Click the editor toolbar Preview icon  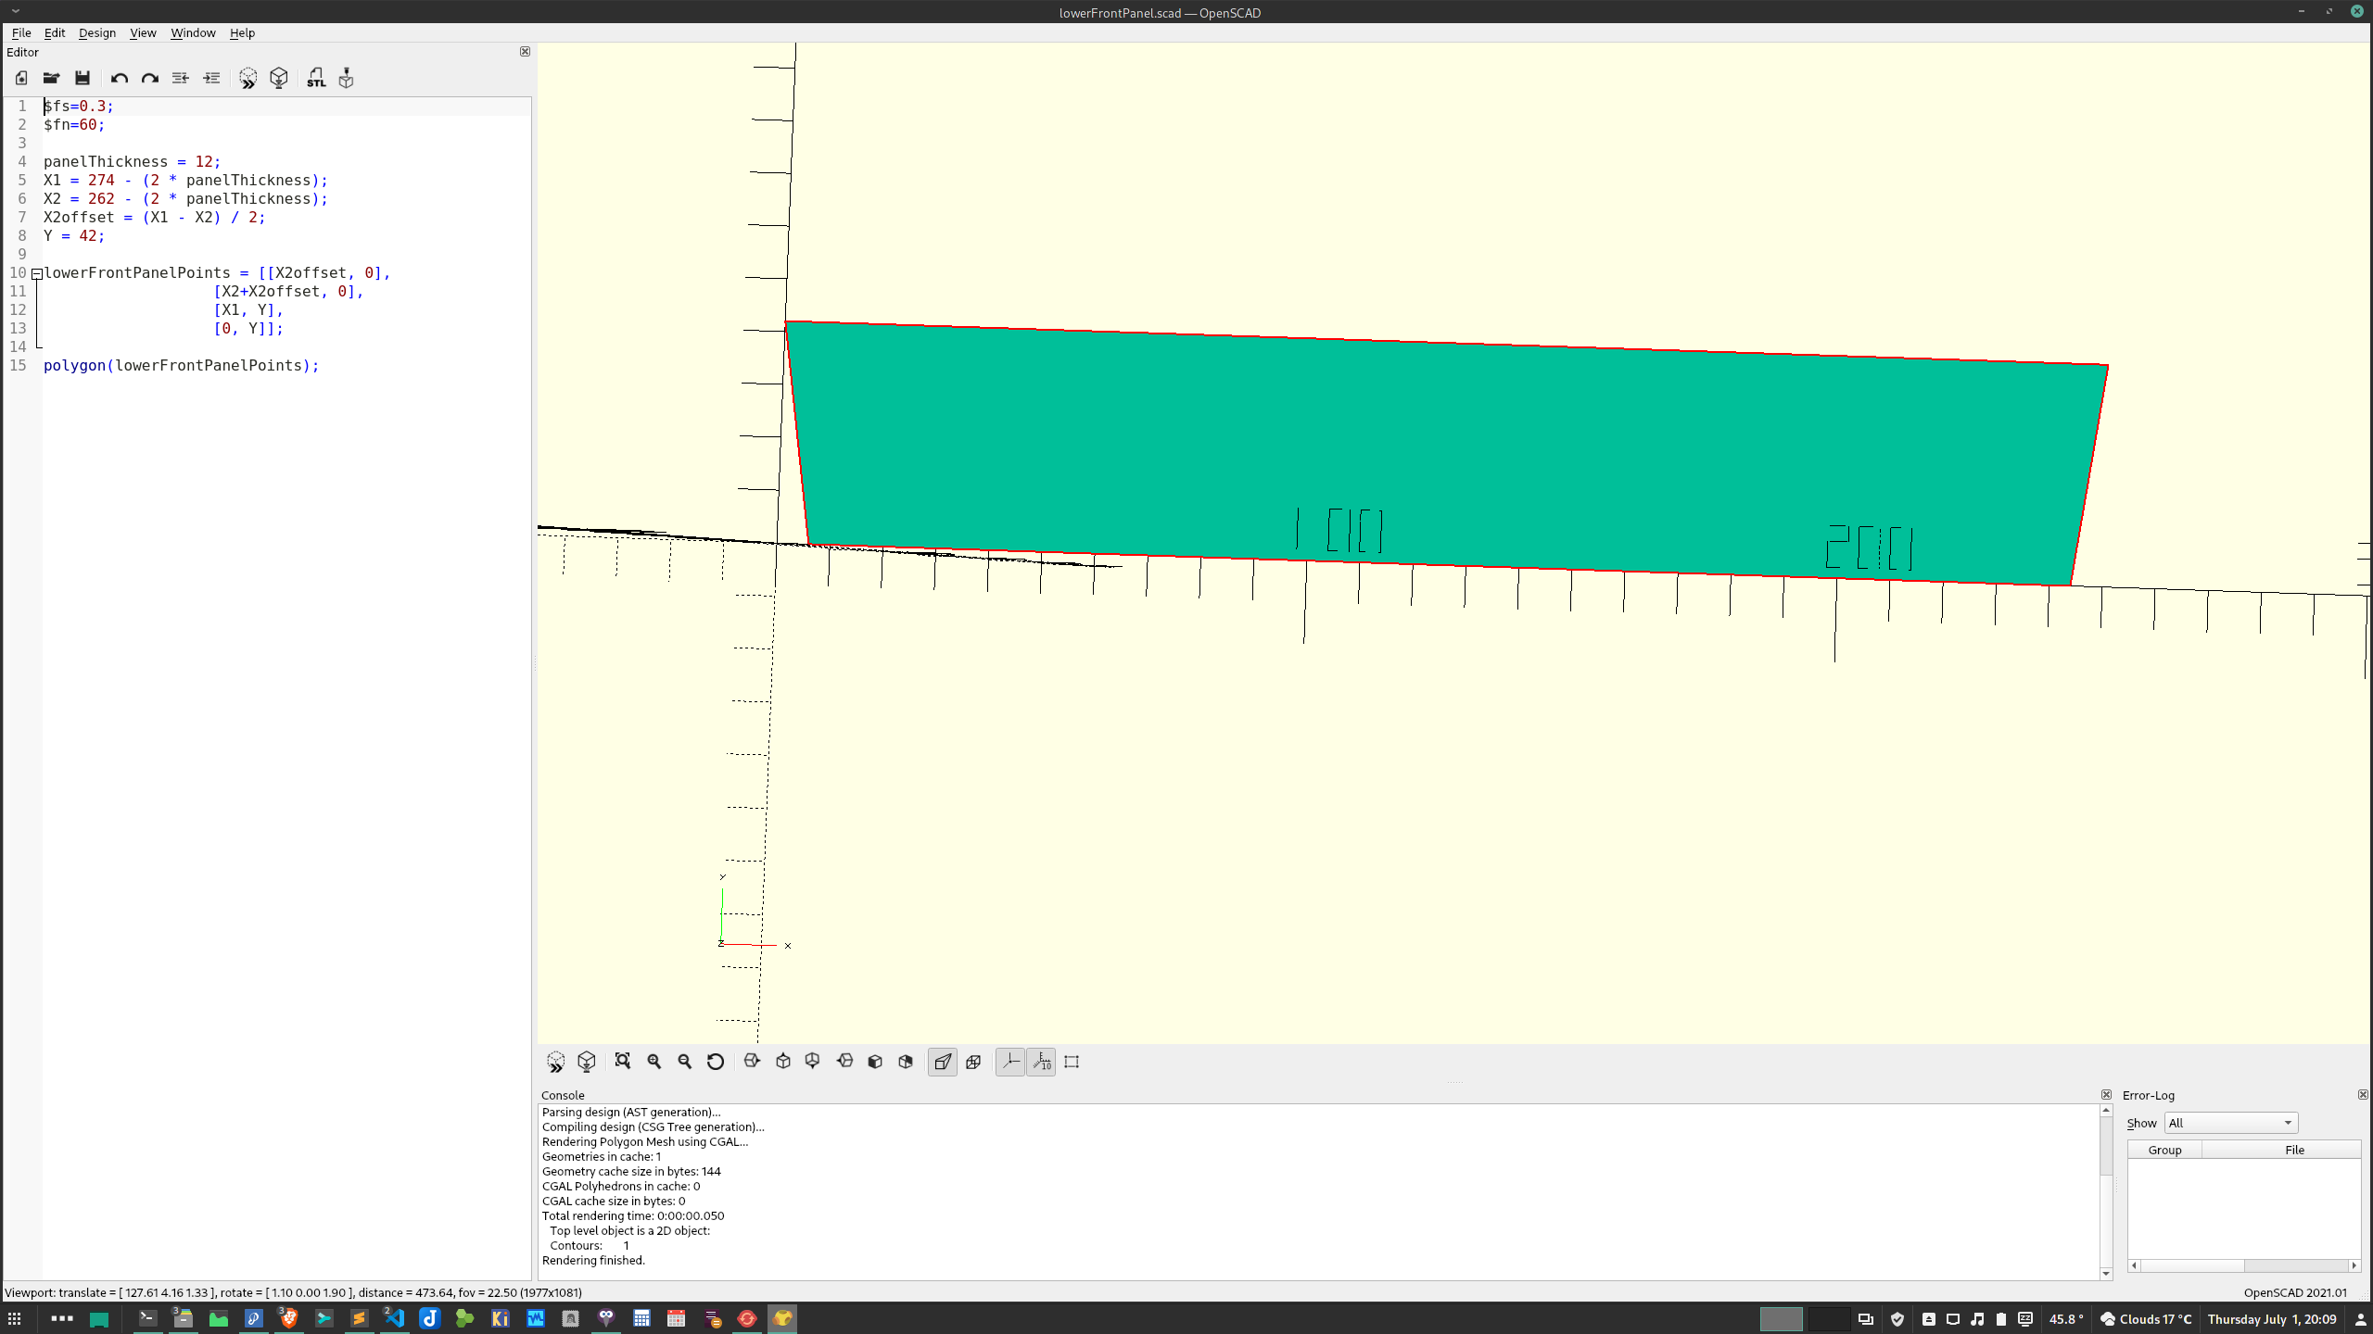pyautogui.click(x=247, y=78)
